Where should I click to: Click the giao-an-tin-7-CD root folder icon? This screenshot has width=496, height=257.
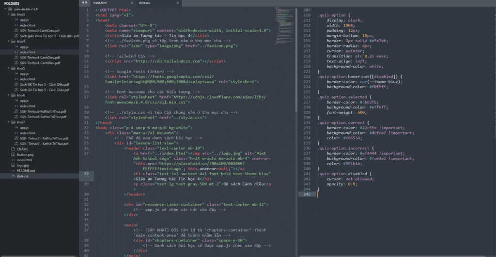tap(10, 9)
